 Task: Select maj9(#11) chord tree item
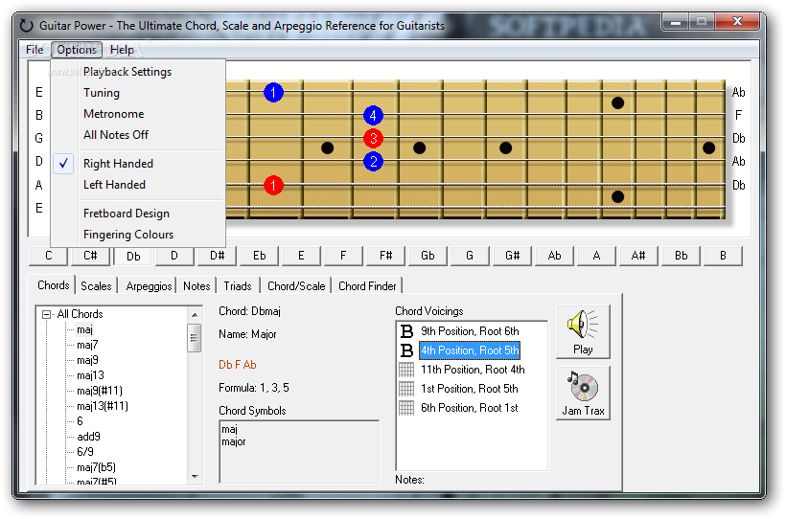point(100,391)
